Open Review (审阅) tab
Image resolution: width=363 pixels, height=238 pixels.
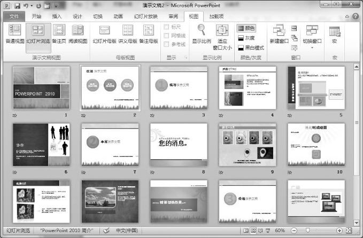pos(173,16)
